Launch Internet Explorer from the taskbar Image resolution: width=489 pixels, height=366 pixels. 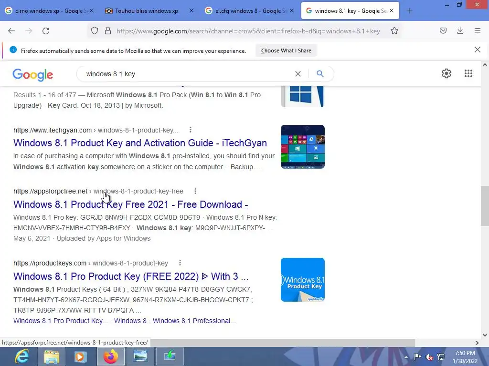point(22,356)
